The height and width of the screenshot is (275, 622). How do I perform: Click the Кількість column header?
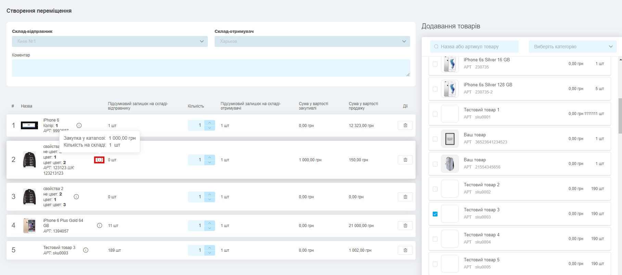(196, 106)
